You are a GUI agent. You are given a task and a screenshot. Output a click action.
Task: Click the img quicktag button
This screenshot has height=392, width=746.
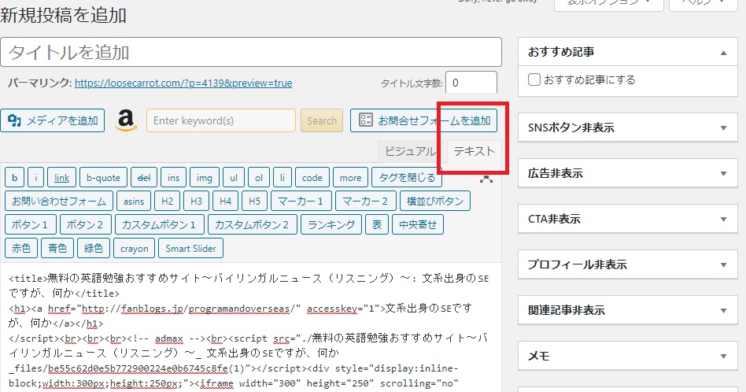click(x=205, y=177)
